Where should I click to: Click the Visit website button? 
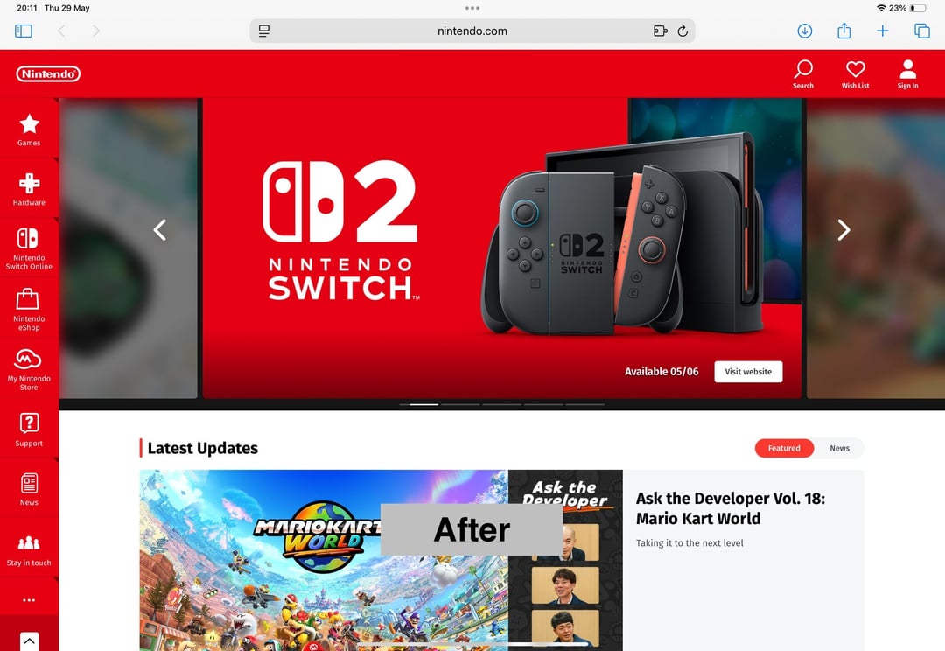(x=748, y=371)
